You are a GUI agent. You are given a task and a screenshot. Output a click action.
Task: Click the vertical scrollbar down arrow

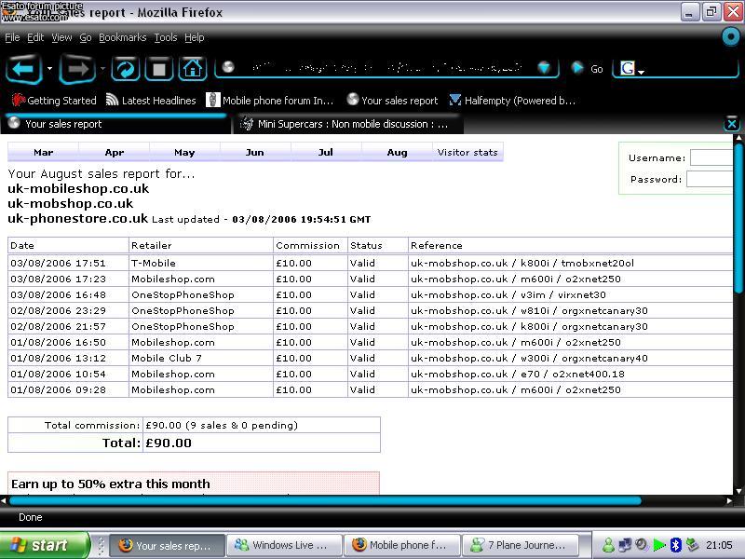coord(738,491)
